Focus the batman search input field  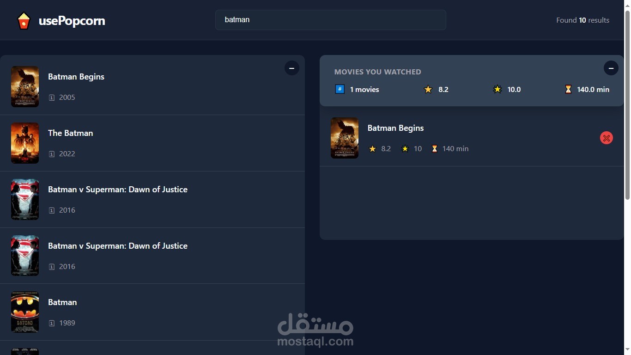pos(331,20)
